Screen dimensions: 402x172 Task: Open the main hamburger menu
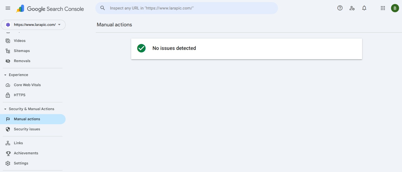coord(8,8)
